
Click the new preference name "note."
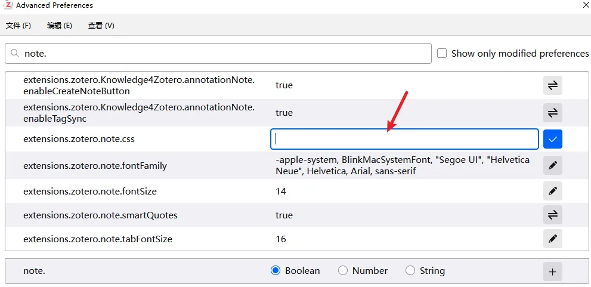35,271
